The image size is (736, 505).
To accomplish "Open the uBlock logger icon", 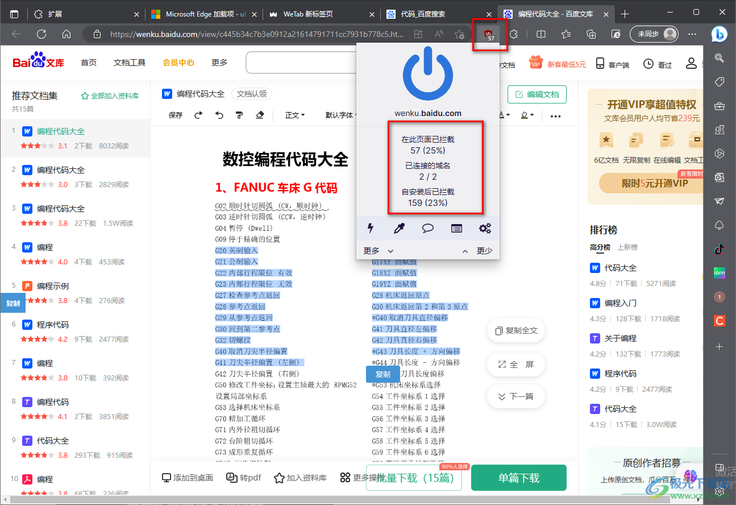I will tap(456, 229).
